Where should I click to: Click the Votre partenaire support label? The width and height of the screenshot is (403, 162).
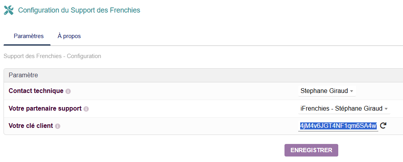[x=45, y=108]
